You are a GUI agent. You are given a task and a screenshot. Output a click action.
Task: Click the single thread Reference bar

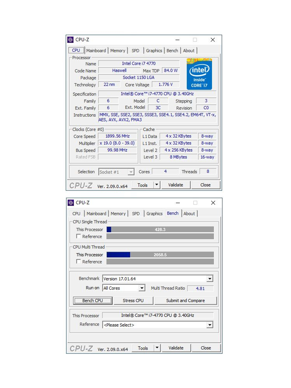tap(160, 236)
